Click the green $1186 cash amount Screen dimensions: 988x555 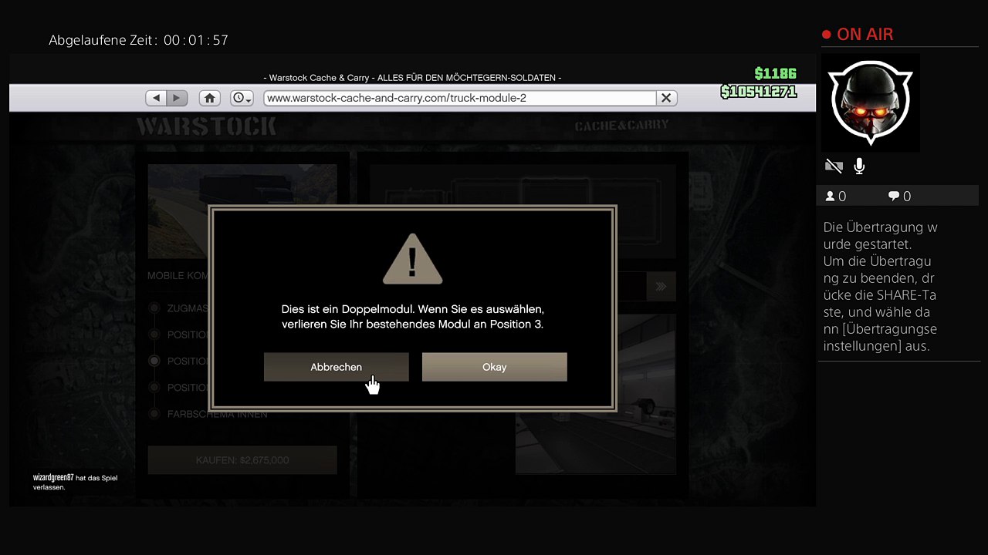[776, 74]
